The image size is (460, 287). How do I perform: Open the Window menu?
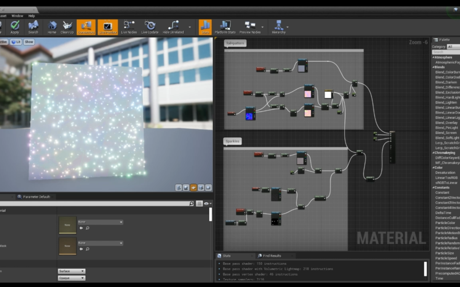(17, 16)
